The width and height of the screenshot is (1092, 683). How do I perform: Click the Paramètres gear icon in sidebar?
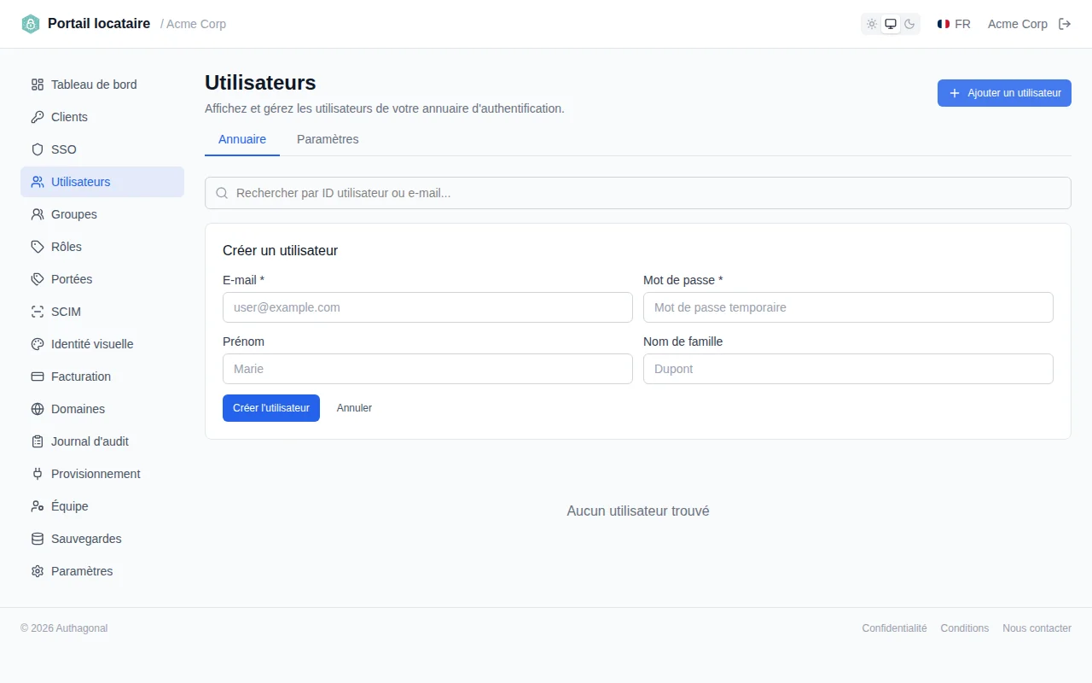38,571
